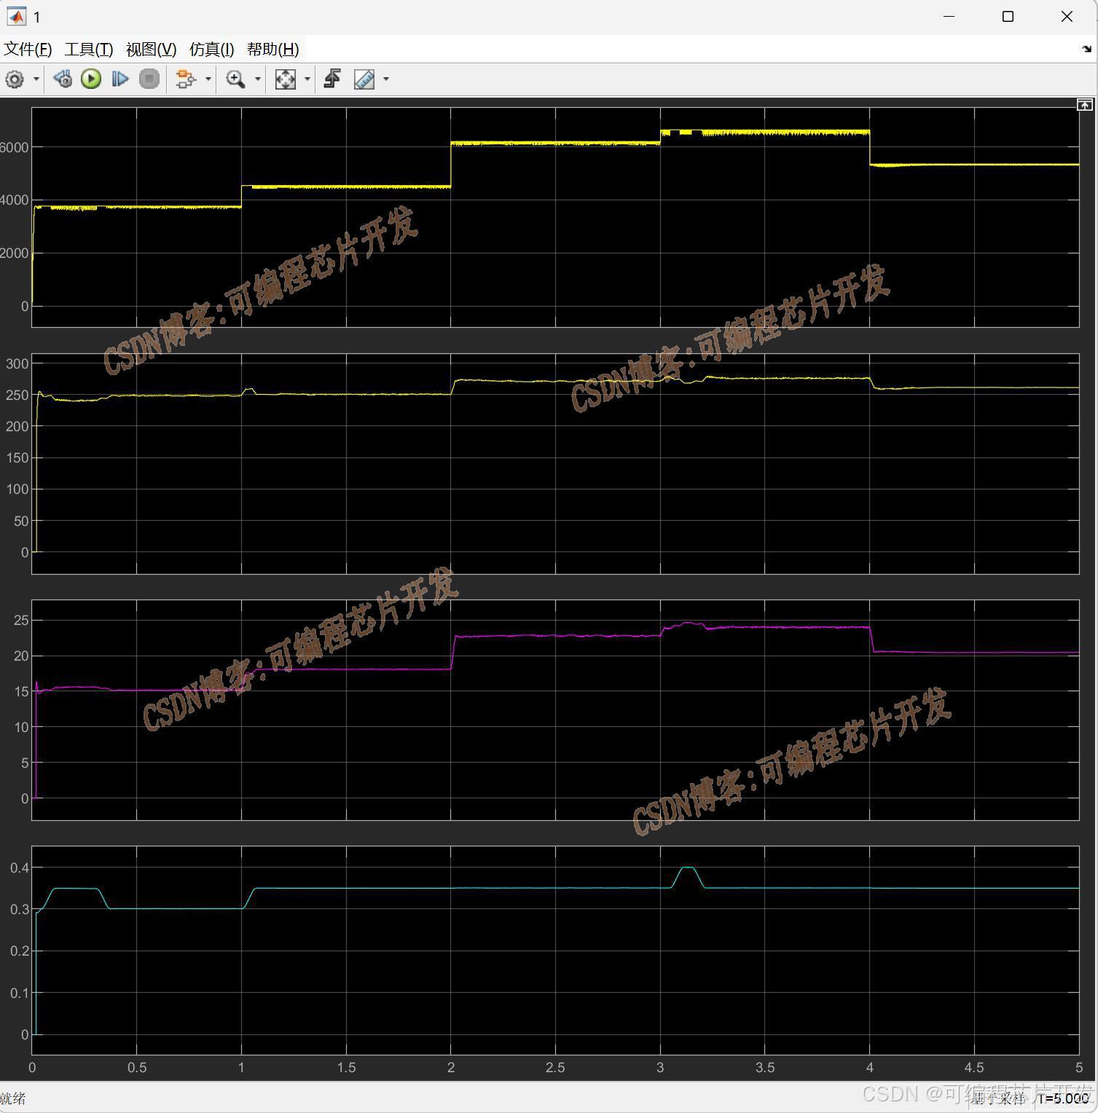Screen dimensions: 1098x1113
Task: Enable cursor measurements ruler tool
Action: coord(364,79)
